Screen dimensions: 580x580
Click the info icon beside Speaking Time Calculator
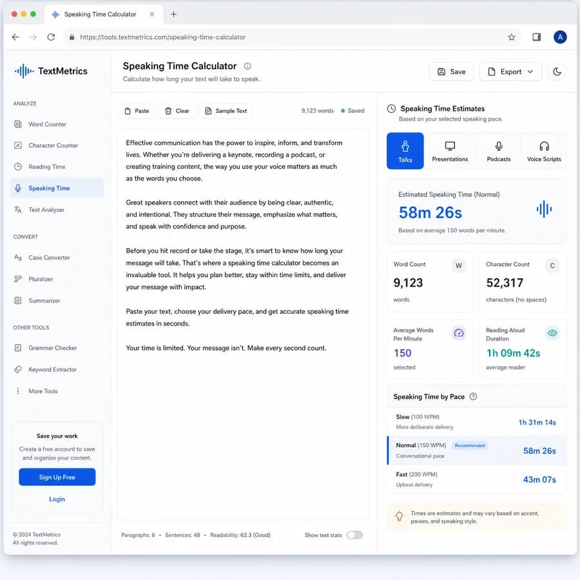click(247, 66)
